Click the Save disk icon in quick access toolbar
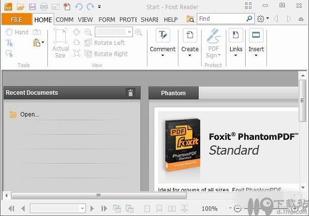Screen dimensions: 309x216 32,7
